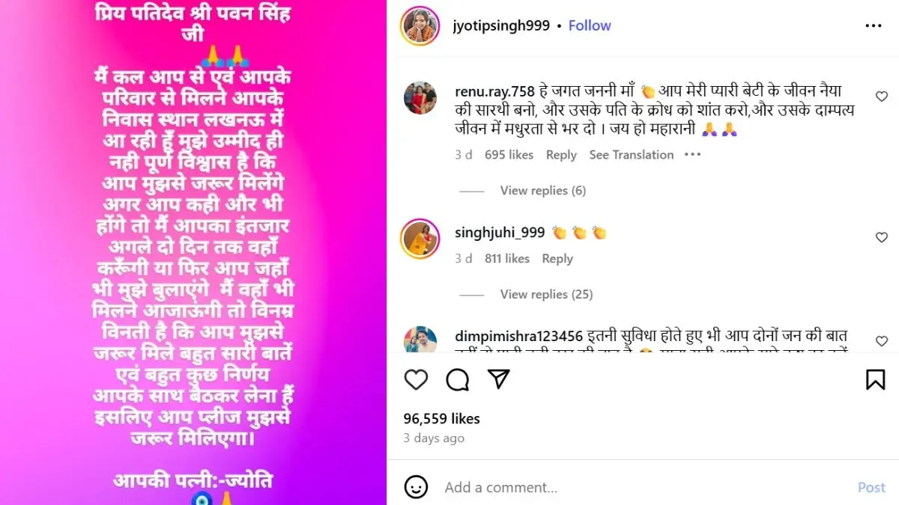Like renu.ray.758's comment
Viewport: 899px width, 505px height.
pyautogui.click(x=882, y=97)
